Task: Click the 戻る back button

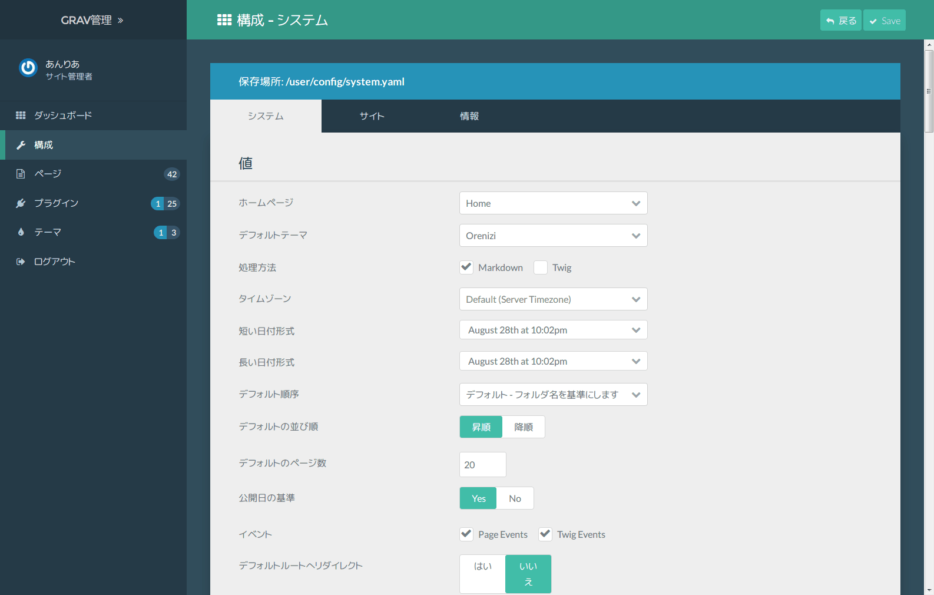Action: pos(840,21)
